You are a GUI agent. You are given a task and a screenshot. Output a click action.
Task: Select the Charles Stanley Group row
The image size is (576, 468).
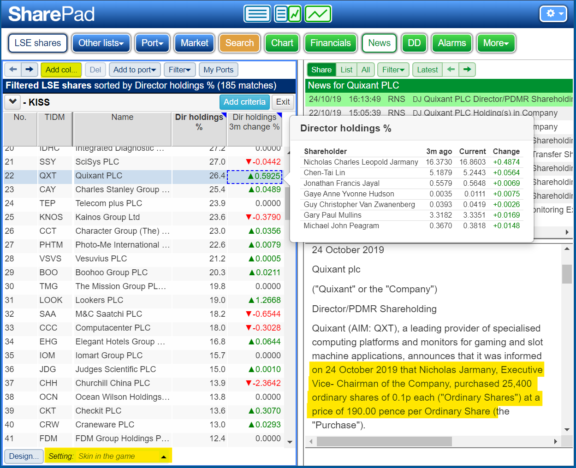point(143,190)
